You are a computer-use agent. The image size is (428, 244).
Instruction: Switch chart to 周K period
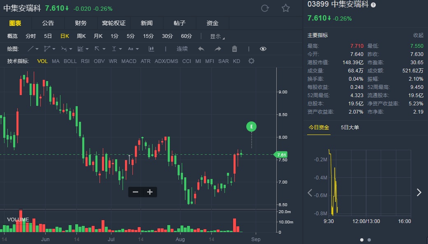tap(81, 36)
